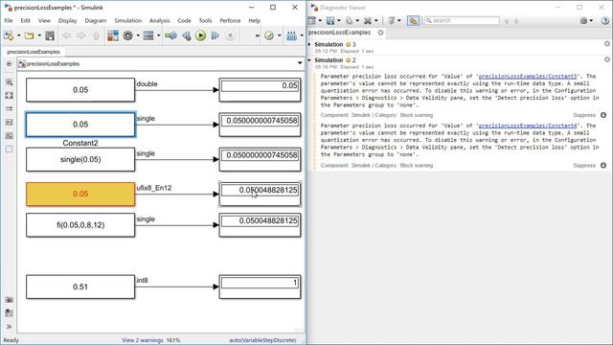Open the Tools menu

pos(205,20)
